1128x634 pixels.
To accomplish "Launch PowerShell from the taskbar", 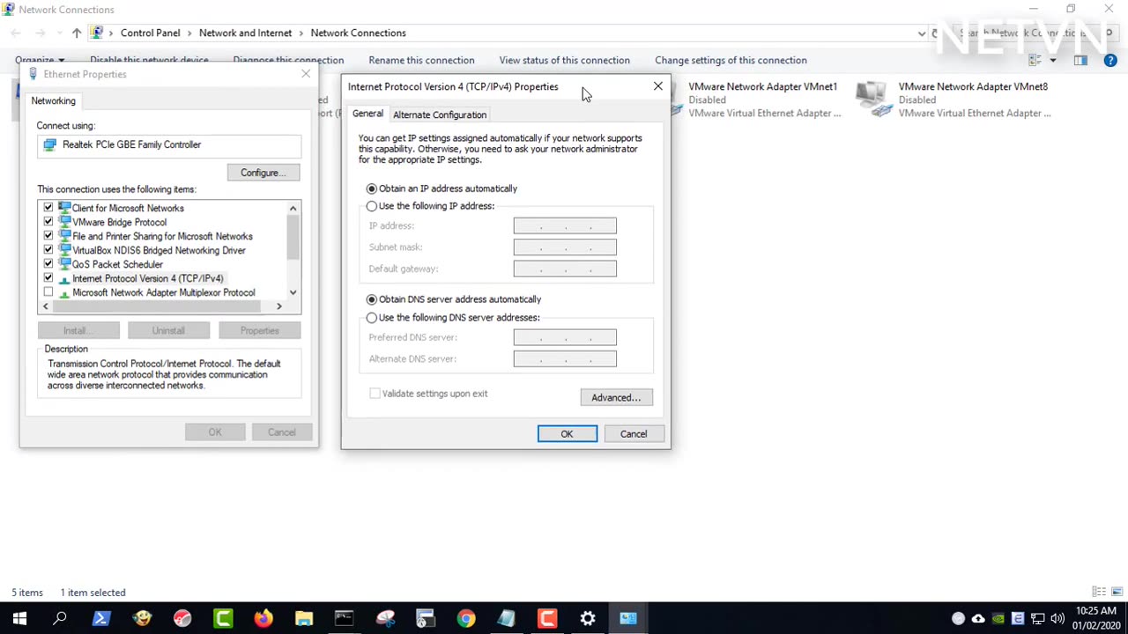I will 100,618.
